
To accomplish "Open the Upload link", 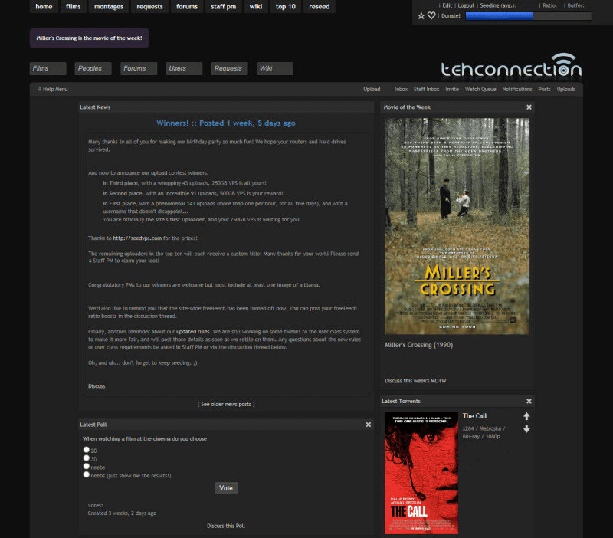I will pos(372,89).
